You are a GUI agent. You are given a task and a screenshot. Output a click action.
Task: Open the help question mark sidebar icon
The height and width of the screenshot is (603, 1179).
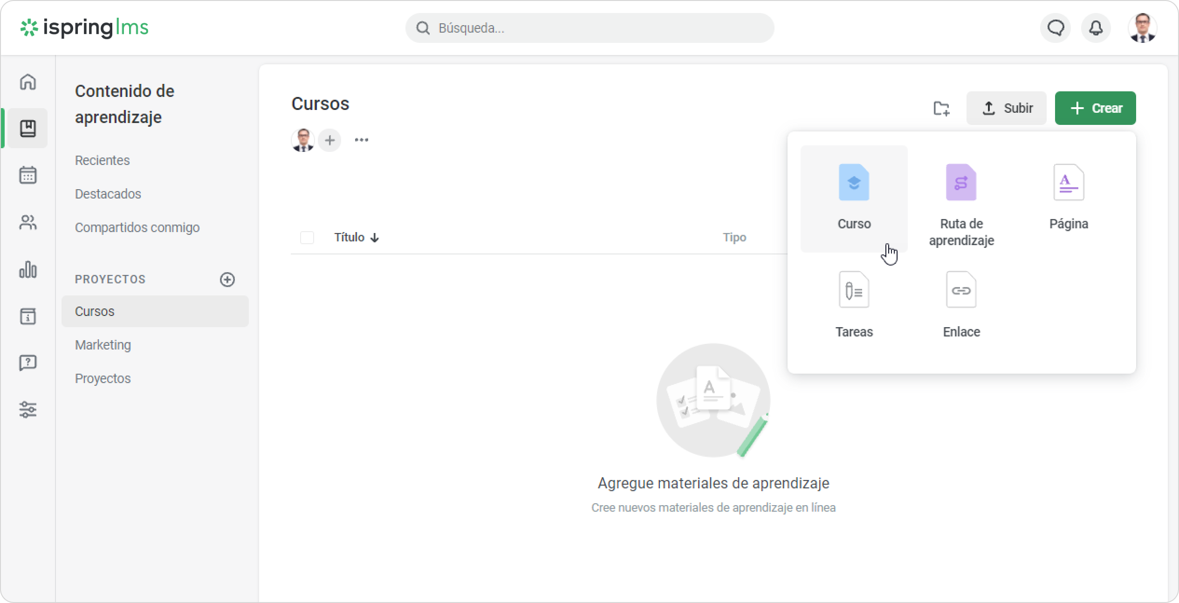point(28,363)
